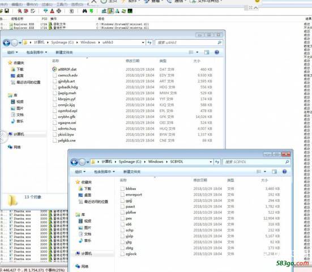The image size is (312, 272).
Task: Open help icon in SCBYDL window
Action: [285, 172]
